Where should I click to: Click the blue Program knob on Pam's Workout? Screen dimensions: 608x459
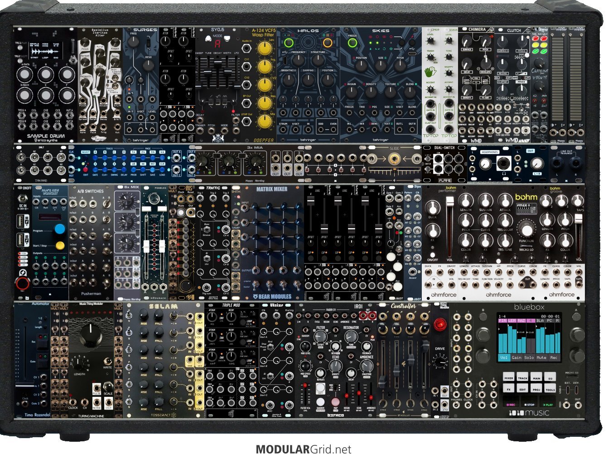click(x=60, y=229)
